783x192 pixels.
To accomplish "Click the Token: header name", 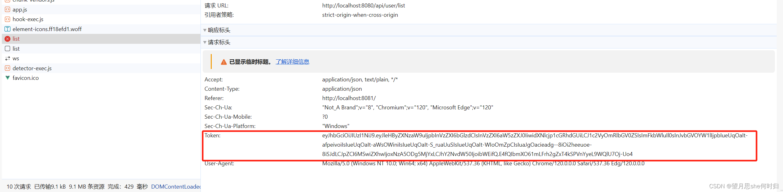I will point(212,135).
